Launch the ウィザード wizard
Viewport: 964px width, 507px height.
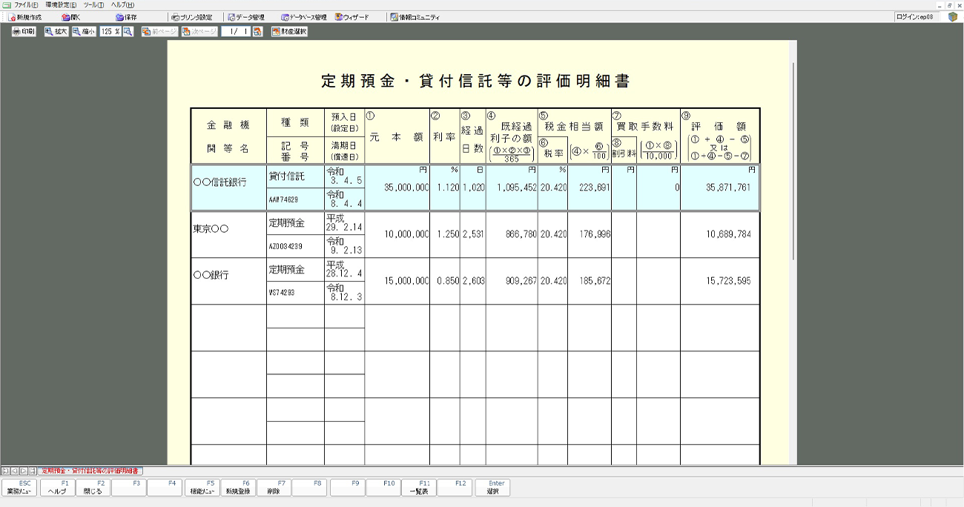351,17
